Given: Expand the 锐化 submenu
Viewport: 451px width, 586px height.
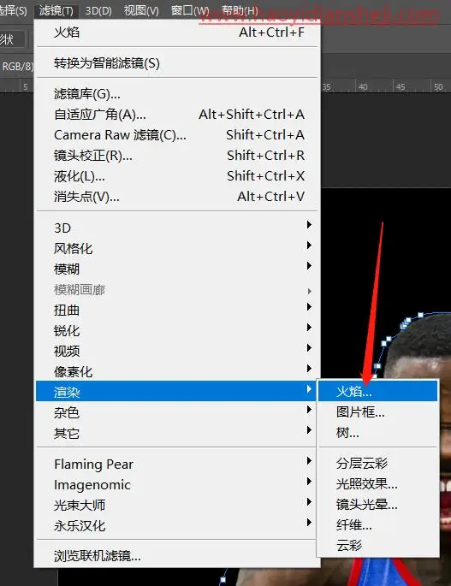Looking at the screenshot, I should pyautogui.click(x=178, y=331).
